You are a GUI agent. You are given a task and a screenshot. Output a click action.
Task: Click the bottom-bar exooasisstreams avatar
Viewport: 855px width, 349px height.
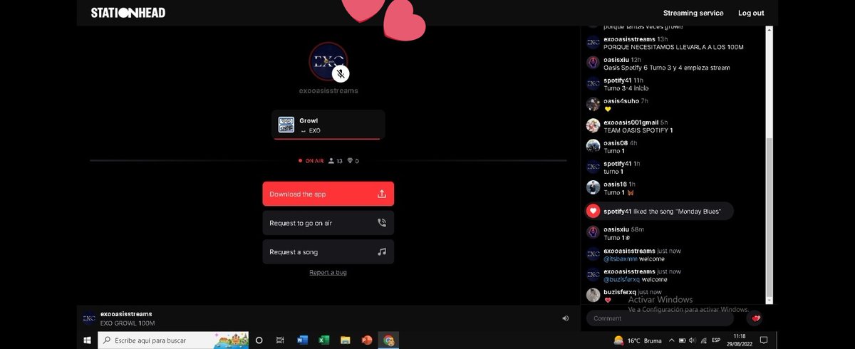click(89, 318)
